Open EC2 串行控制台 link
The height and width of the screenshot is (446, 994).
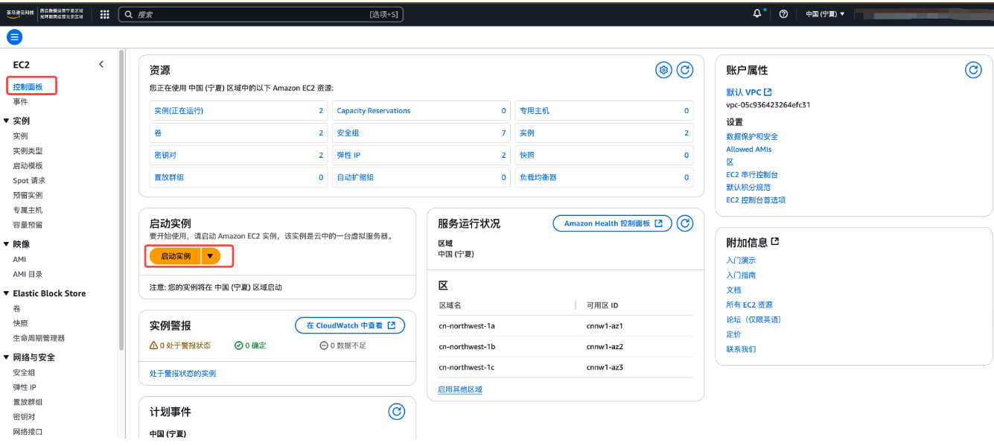point(752,175)
